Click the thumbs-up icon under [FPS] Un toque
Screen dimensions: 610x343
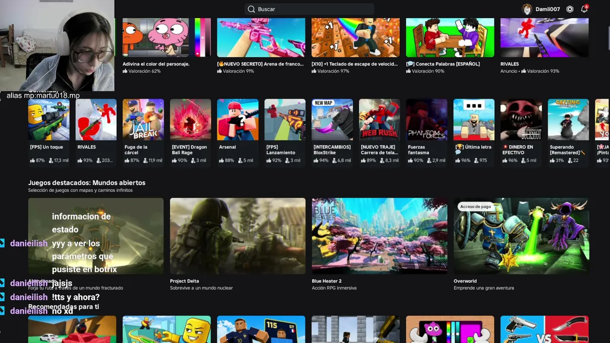pos(32,161)
